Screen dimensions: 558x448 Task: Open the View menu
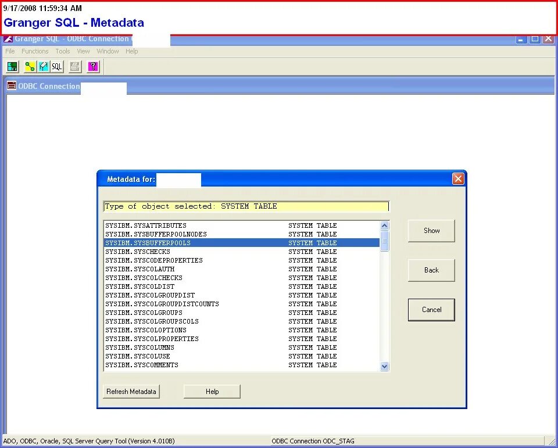click(x=83, y=51)
